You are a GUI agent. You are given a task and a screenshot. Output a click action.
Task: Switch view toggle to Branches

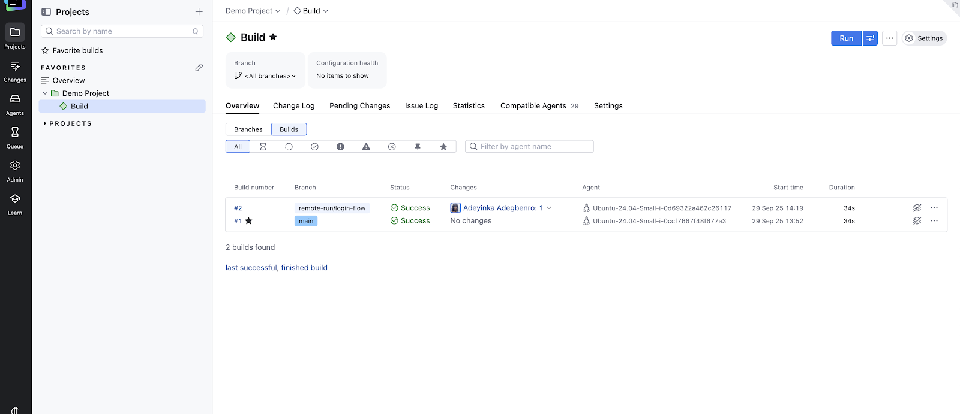coord(248,129)
